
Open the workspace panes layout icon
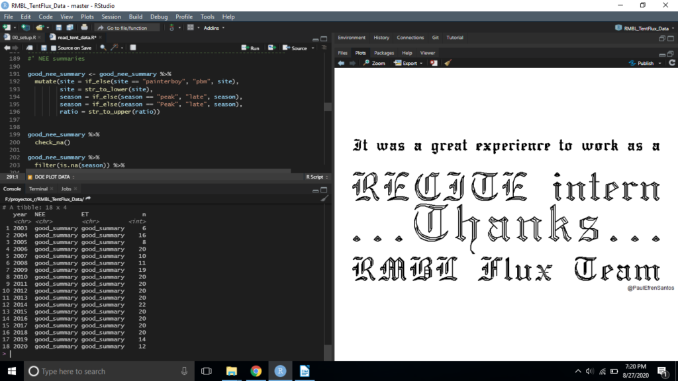pyautogui.click(x=190, y=28)
